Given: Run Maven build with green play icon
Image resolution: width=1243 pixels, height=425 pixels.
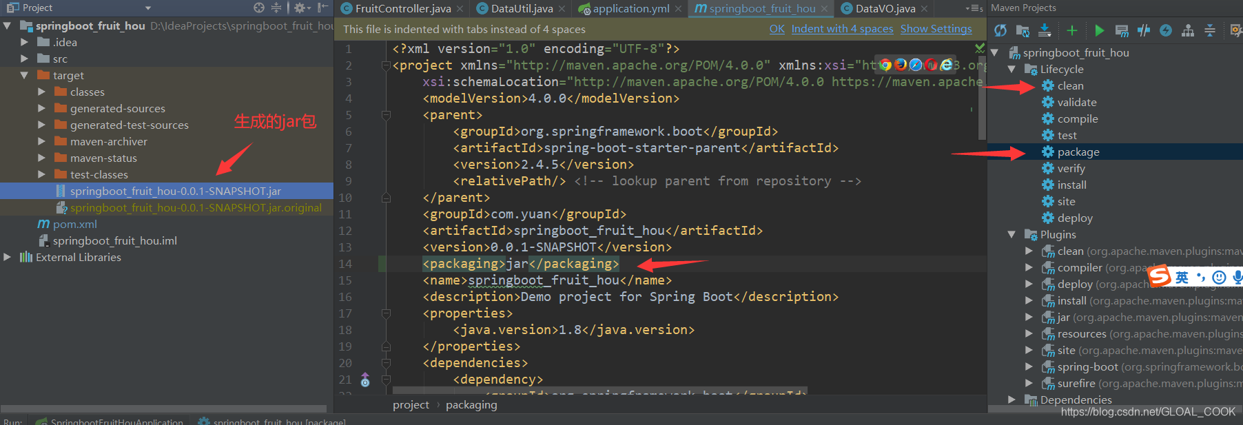Looking at the screenshot, I should (1099, 30).
